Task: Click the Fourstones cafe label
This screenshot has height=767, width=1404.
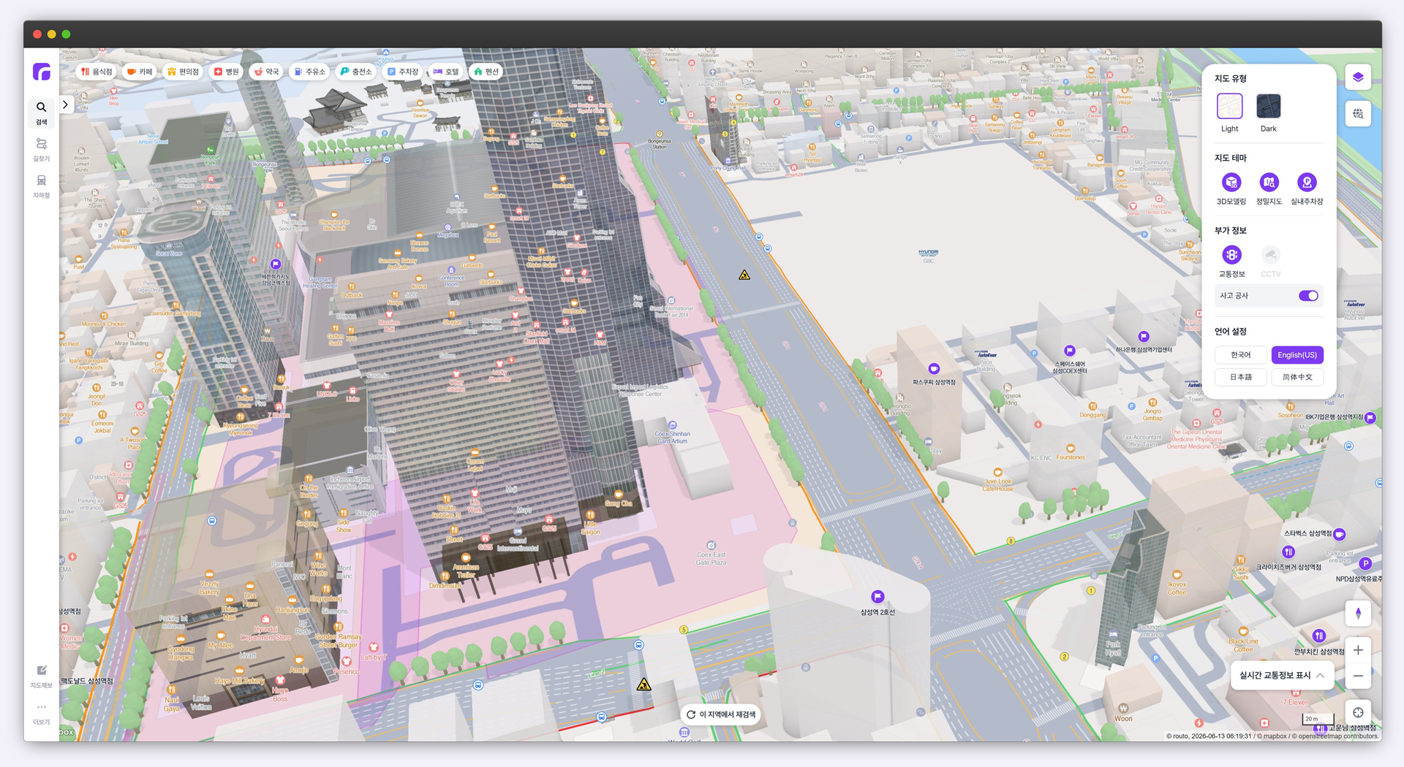Action: [x=1071, y=457]
